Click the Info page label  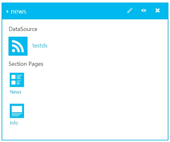(14, 123)
